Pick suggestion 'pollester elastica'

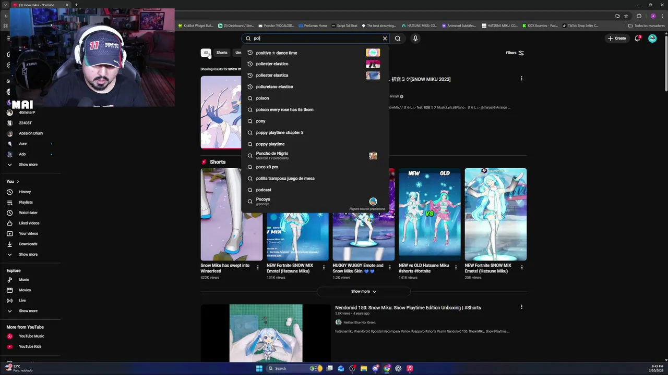[x=315, y=76]
